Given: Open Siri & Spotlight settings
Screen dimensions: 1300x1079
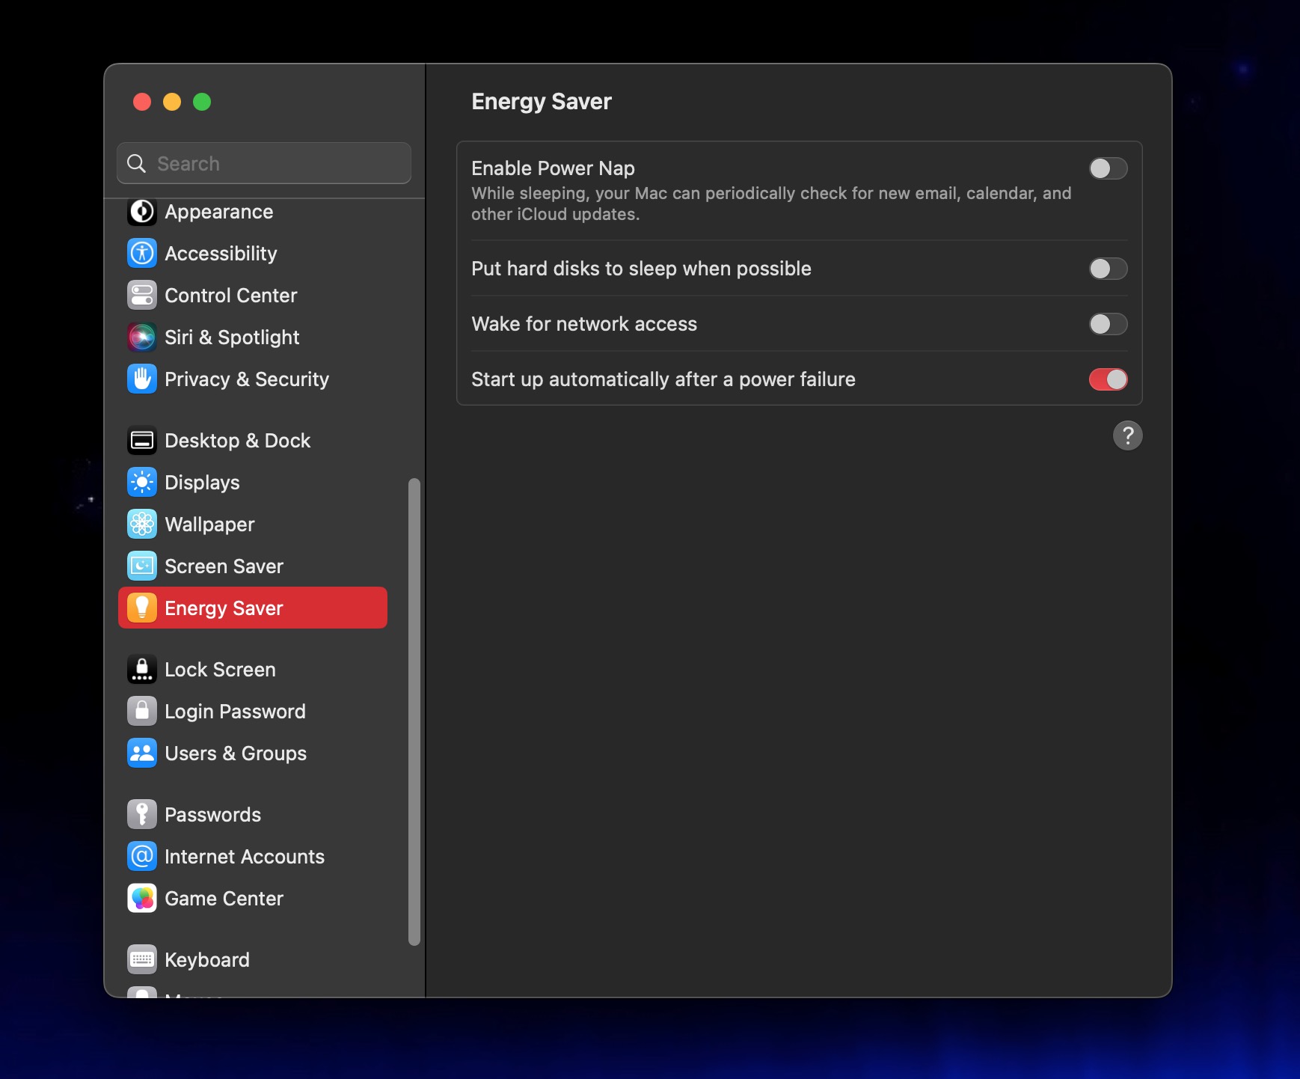Looking at the screenshot, I should point(253,337).
